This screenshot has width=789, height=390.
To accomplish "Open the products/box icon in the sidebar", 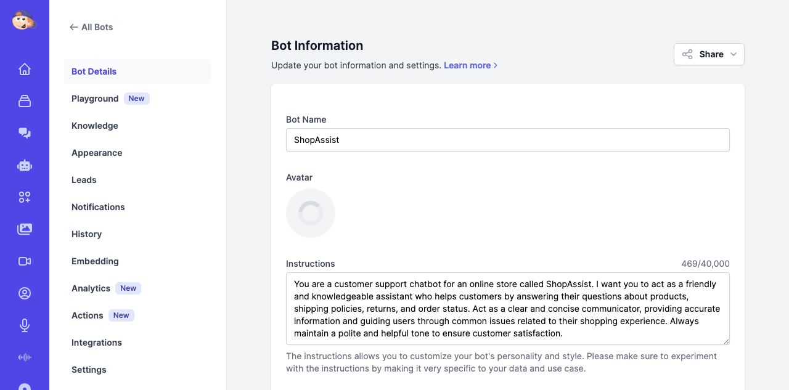I will [x=25, y=101].
